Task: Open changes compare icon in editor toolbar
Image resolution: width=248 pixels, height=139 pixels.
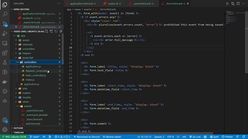Action: 233,3
